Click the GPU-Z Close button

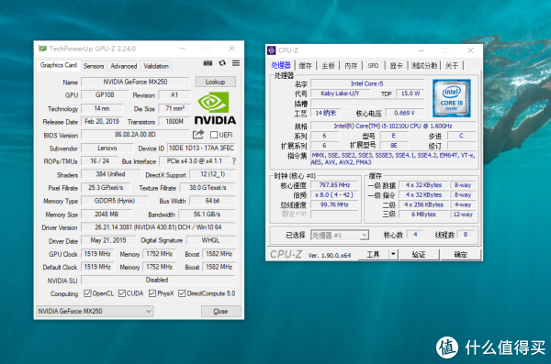pyautogui.click(x=220, y=312)
